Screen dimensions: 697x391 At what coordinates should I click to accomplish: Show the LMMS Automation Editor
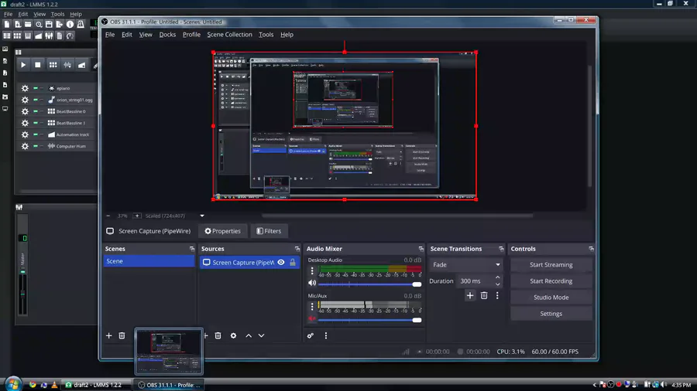[x=38, y=36]
